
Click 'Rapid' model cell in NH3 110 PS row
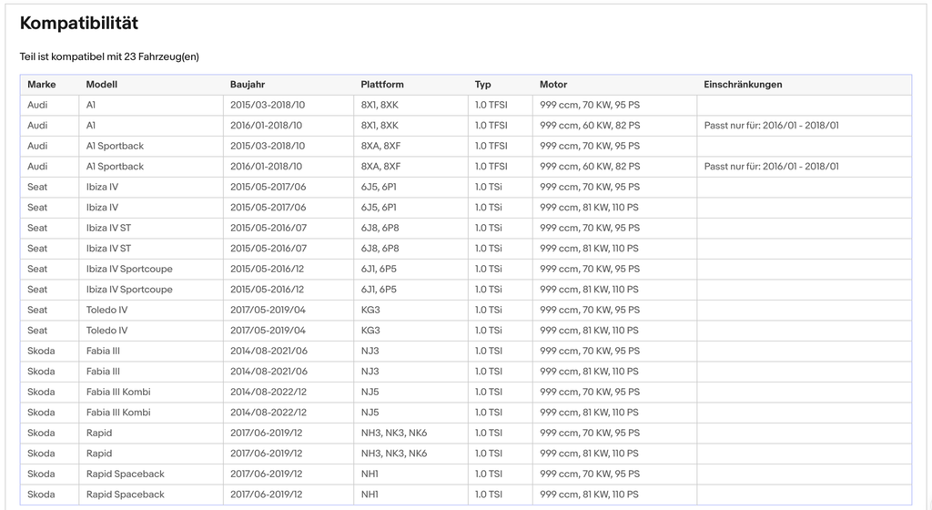[99, 454]
